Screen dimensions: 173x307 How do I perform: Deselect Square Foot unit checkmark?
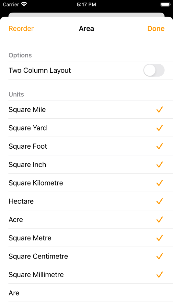[159, 146]
